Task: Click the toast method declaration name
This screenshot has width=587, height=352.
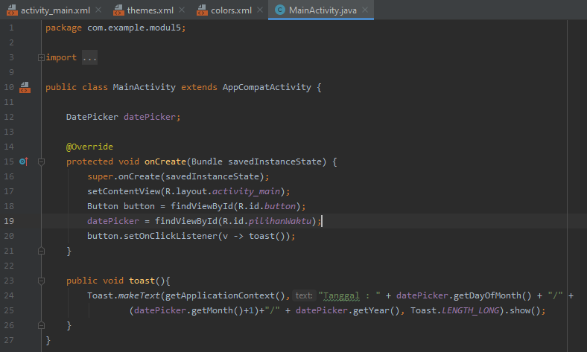Action: [142, 281]
